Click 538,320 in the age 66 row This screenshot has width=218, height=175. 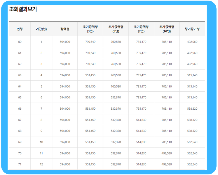coord(192,109)
